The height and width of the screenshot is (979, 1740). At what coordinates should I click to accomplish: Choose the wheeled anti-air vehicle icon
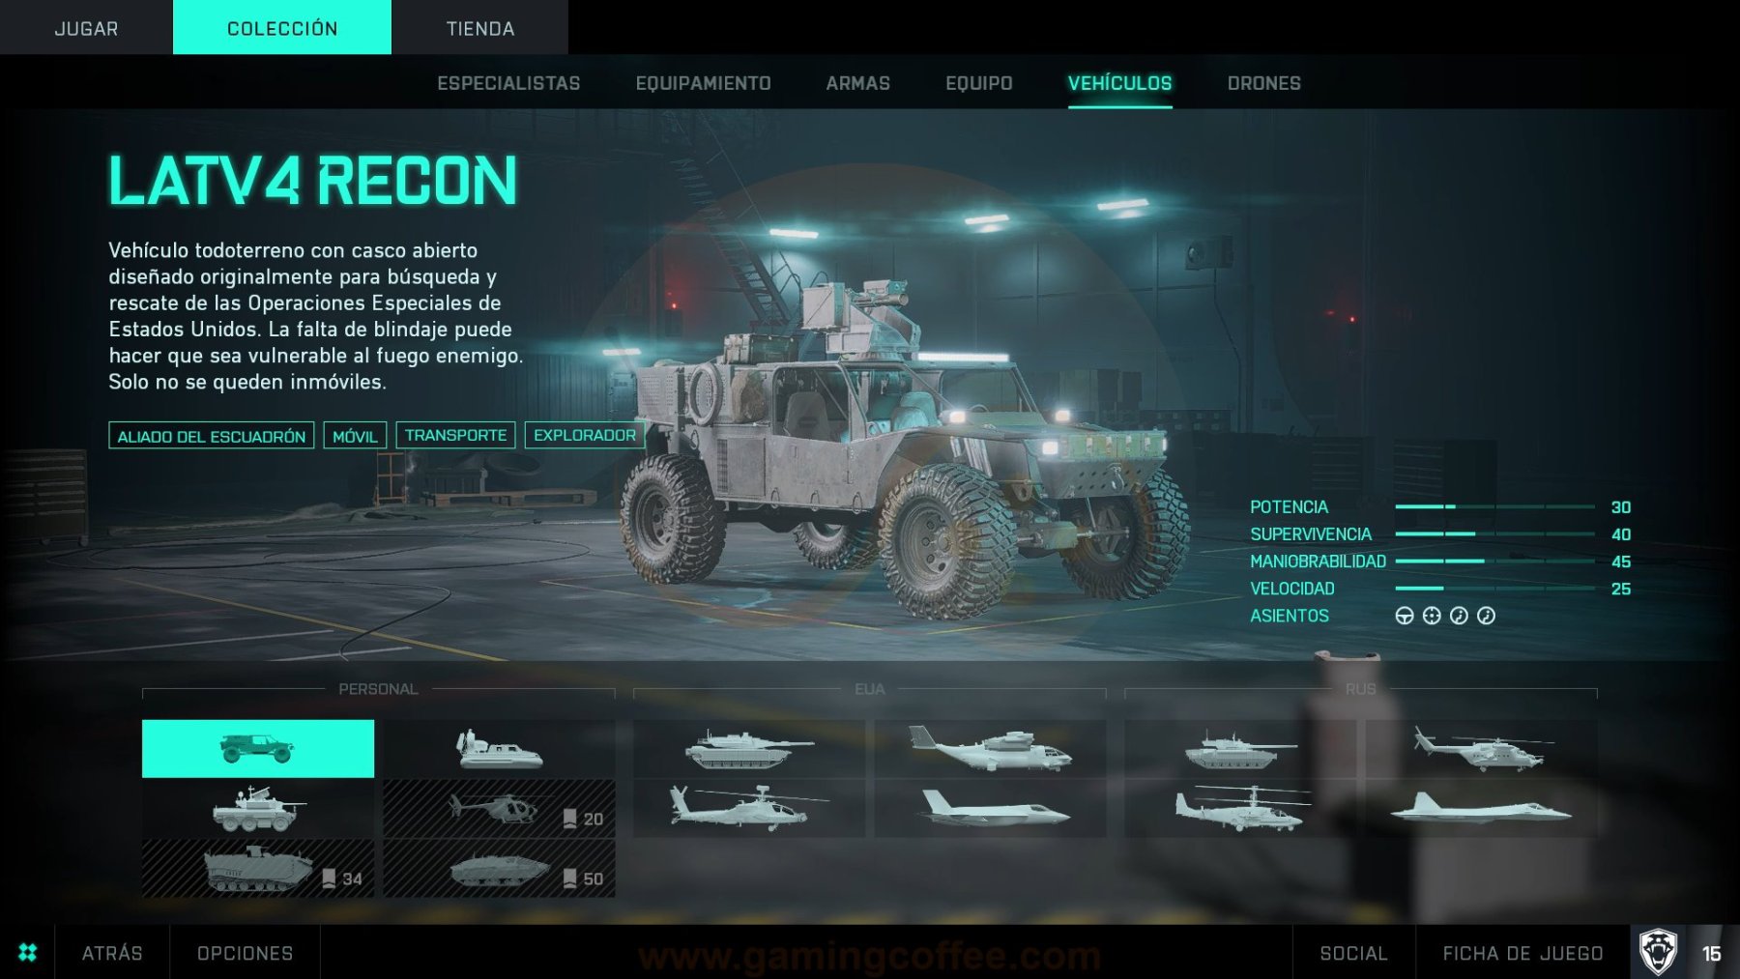click(257, 808)
